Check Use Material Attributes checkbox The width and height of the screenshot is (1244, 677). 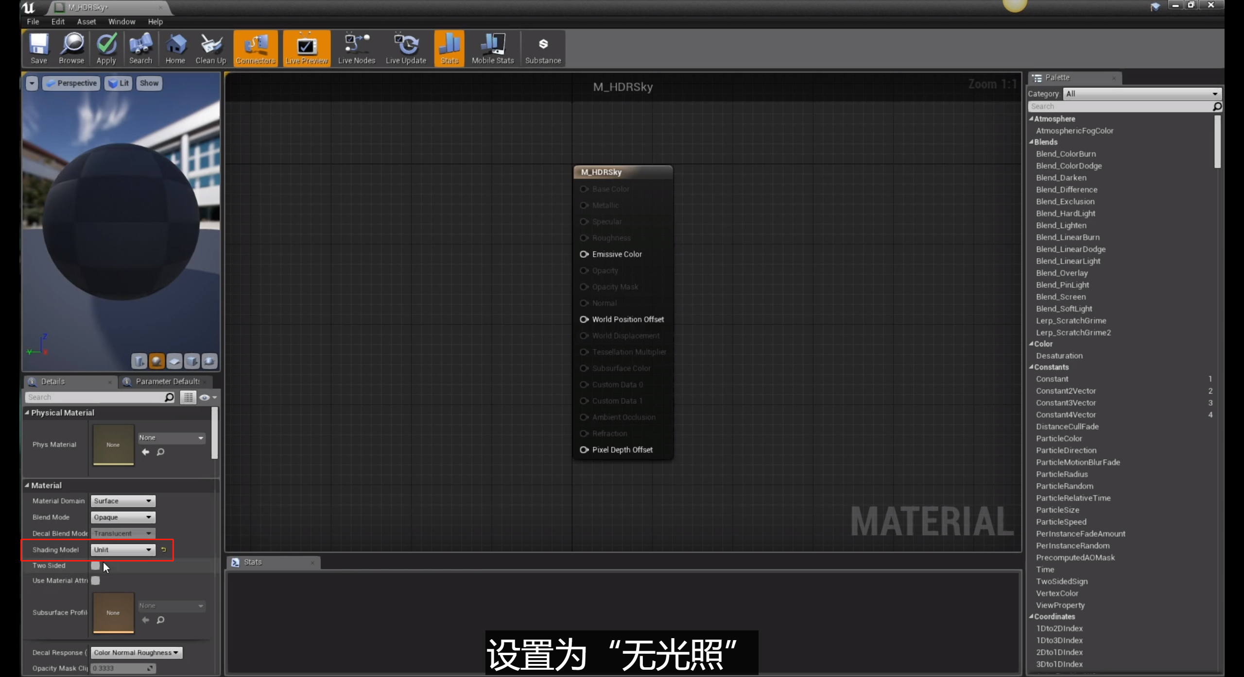point(96,580)
